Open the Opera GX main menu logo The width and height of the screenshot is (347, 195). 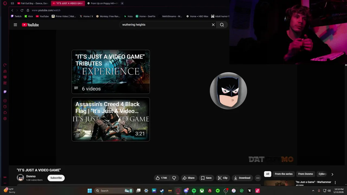(x=5, y=3)
